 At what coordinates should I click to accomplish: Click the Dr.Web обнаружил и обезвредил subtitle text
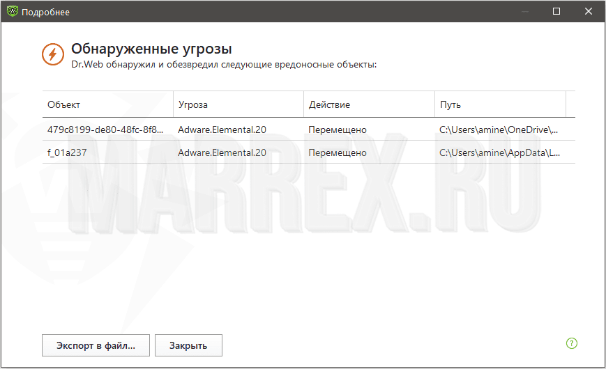point(224,65)
